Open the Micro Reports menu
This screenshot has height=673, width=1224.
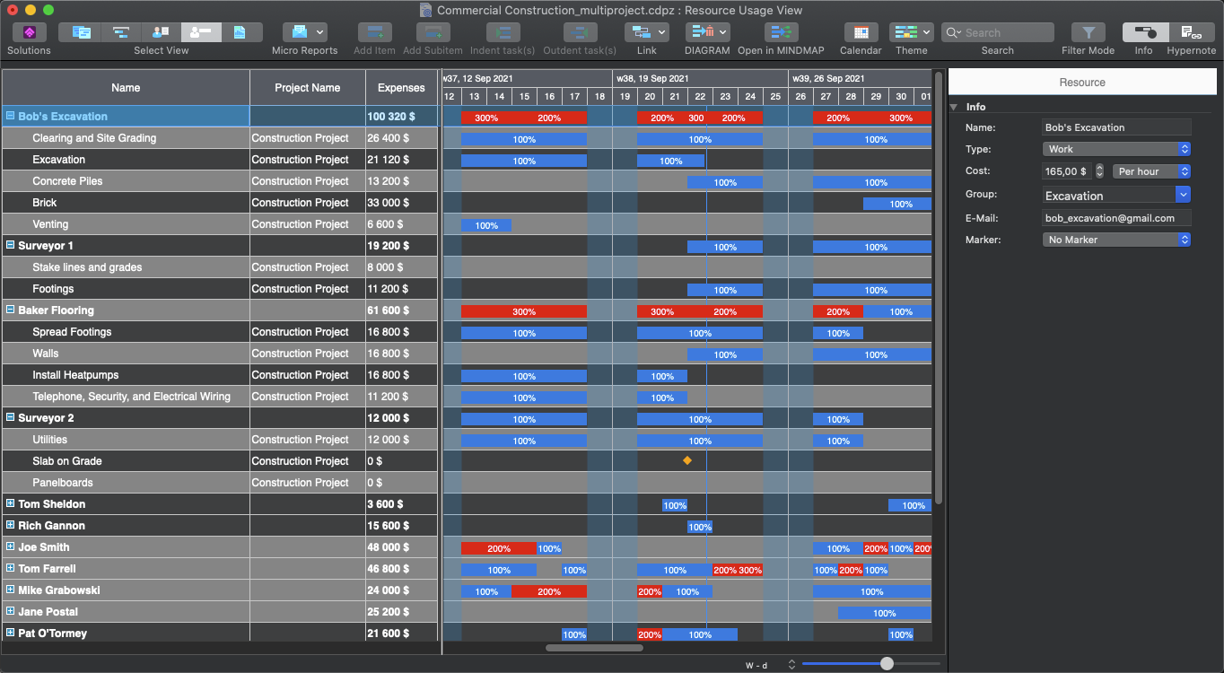tap(304, 33)
